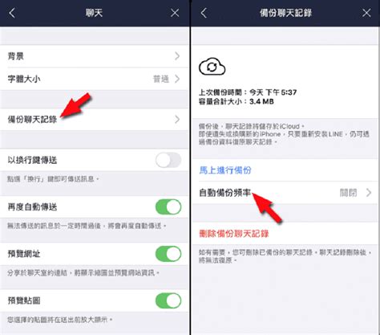The width and height of the screenshot is (380, 335).
Task: Open 字體大小 setting showing 普通
Action: pos(94,79)
